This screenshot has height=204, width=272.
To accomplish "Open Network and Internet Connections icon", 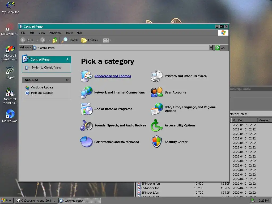I will (87, 92).
